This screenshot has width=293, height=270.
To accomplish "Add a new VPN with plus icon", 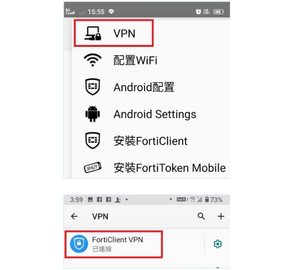I will [x=221, y=216].
